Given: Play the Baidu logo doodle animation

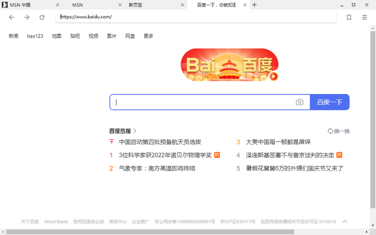Looking at the screenshot, I should [x=274, y=77].
